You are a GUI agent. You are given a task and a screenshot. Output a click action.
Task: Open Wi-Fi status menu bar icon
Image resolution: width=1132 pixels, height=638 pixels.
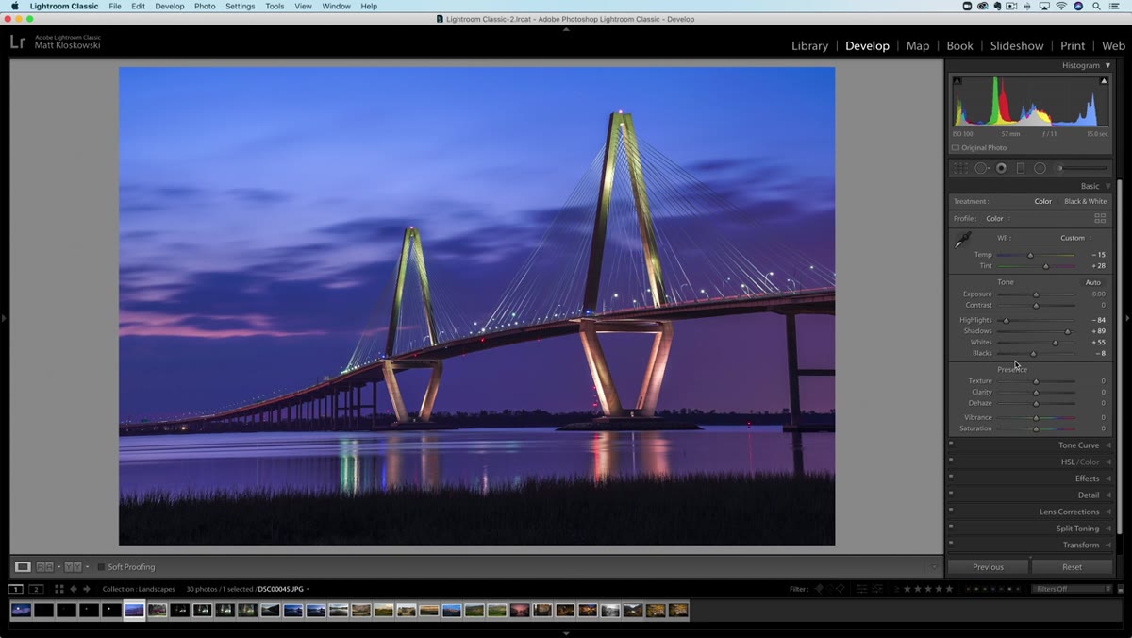(x=1061, y=6)
